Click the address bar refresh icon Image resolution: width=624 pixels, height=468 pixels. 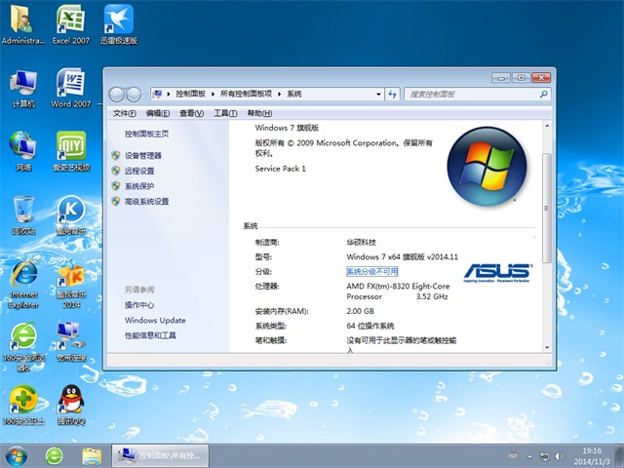pos(392,95)
